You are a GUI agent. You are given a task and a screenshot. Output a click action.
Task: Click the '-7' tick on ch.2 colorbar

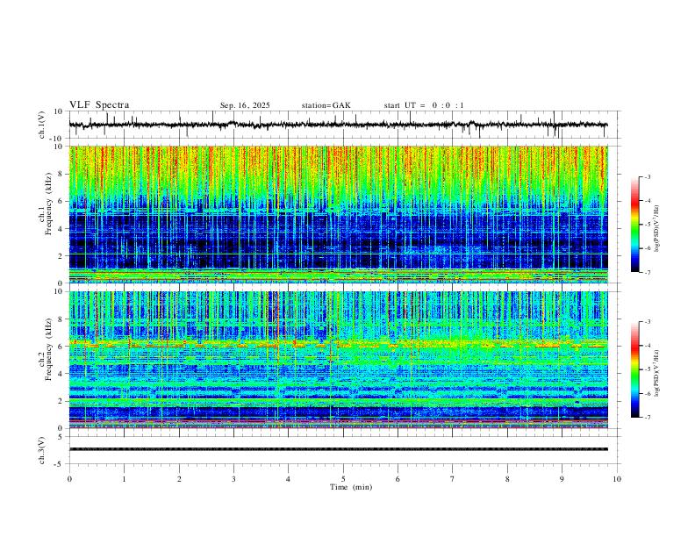(x=648, y=418)
